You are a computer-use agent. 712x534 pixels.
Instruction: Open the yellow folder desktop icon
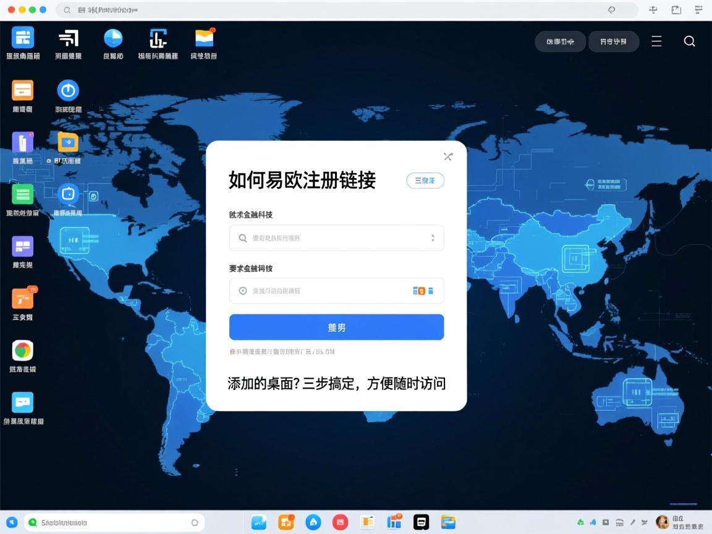click(68, 142)
